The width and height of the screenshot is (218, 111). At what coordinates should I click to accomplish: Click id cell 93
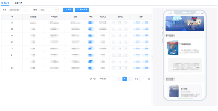pos(12,36)
